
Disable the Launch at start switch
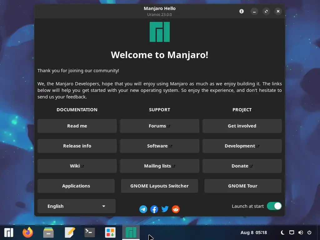pos(274,206)
